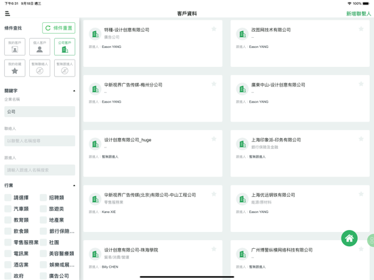Click building icon of 廣東中山-设计创意有限公司
This screenshot has height=280, width=374.
pos(243,89)
